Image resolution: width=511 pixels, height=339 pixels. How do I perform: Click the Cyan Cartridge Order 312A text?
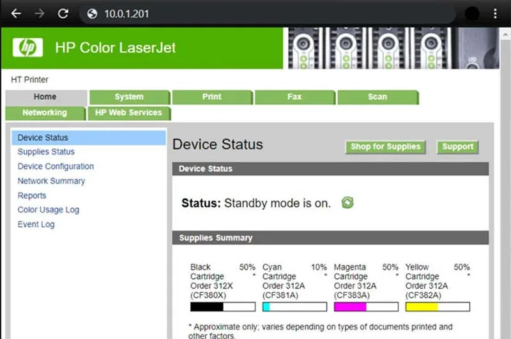[x=284, y=281]
